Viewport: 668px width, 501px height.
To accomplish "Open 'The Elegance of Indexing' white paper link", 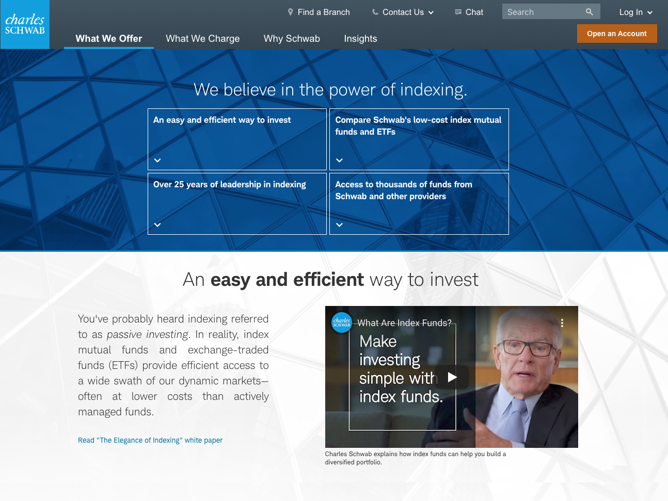I will coord(150,440).
